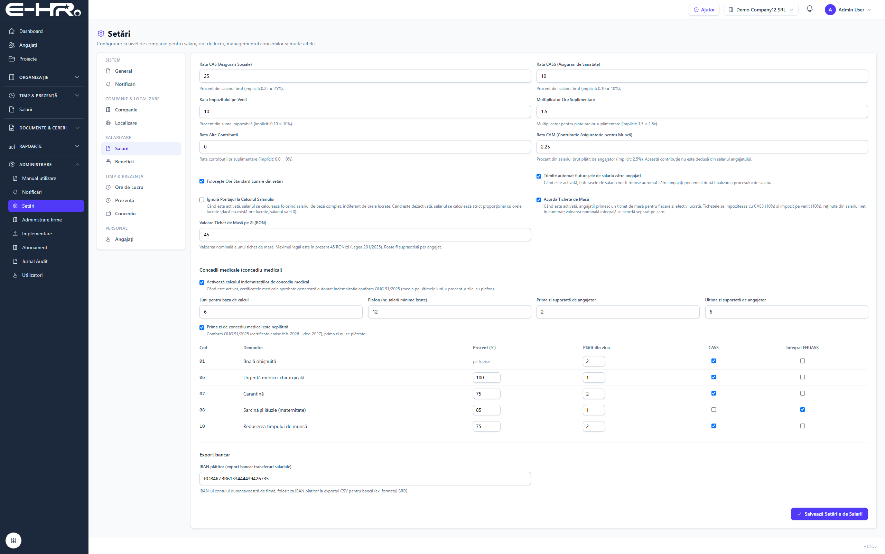Click the Localizare globe icon
885x554 pixels.
[108, 123]
